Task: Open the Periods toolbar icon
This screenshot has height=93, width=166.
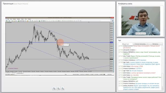Action: (42, 21)
